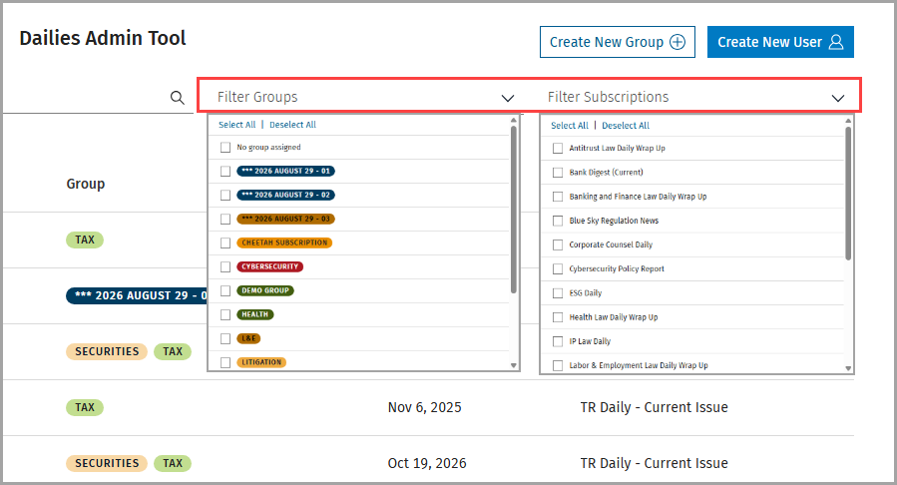The width and height of the screenshot is (897, 485).
Task: Click the Nov 6, 2025 date cell
Action: [424, 407]
